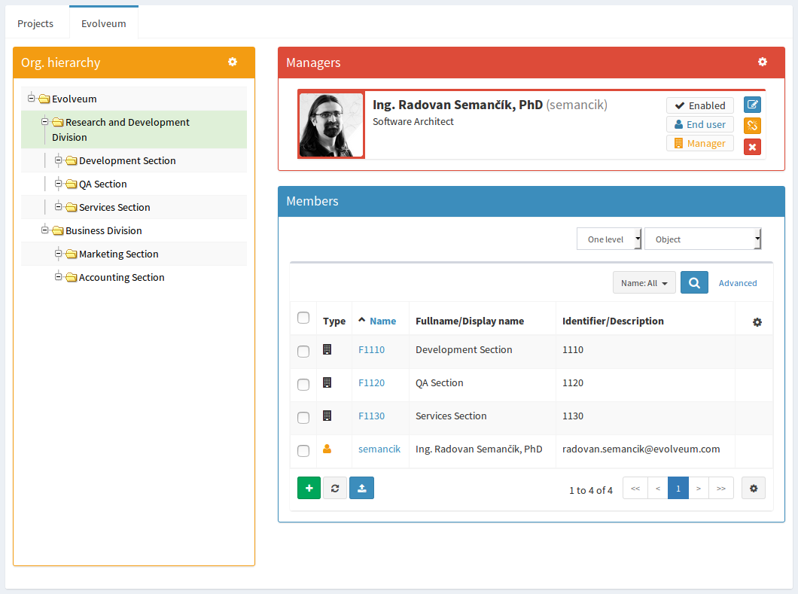Click the edit icon for manager Semančík
The image size is (798, 594).
click(752, 105)
